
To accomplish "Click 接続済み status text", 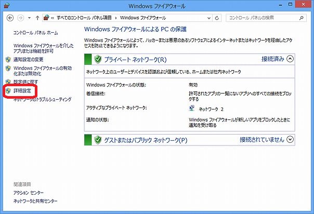I will pyautogui.click(x=273, y=59).
